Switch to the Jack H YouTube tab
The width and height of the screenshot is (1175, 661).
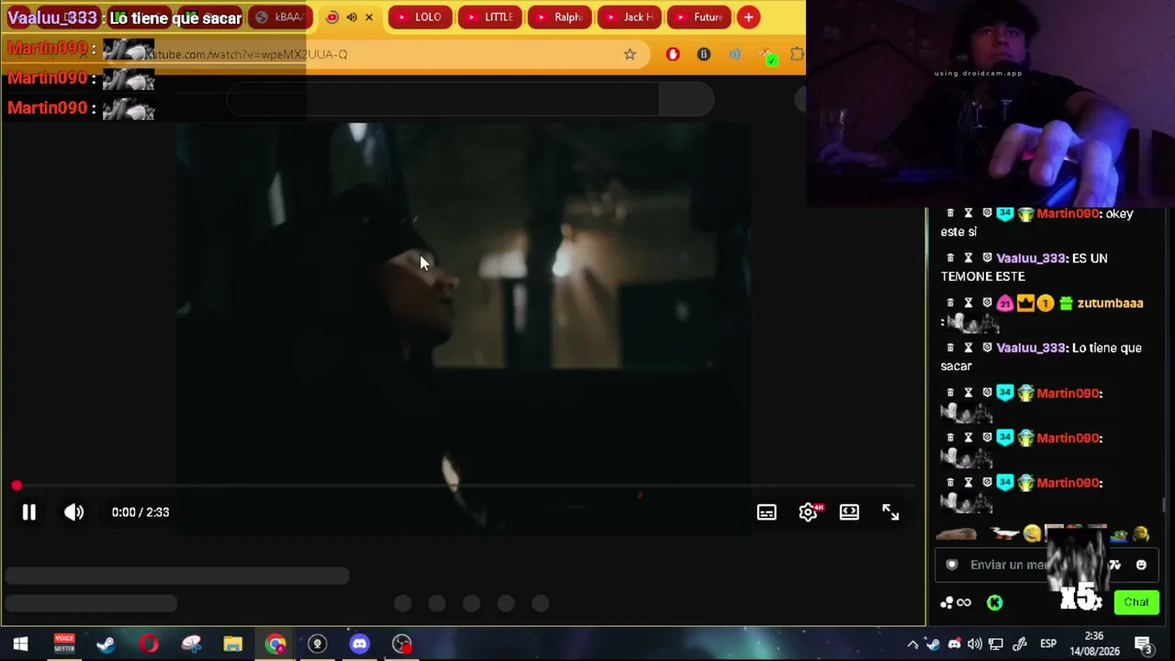pyautogui.click(x=629, y=17)
